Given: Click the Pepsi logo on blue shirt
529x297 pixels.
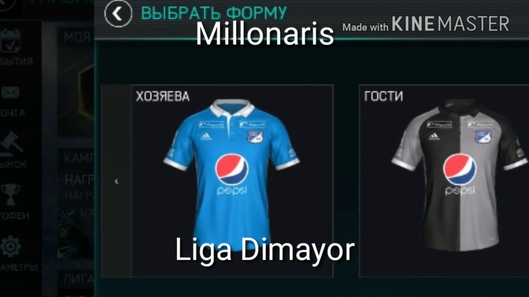Looking at the screenshot, I should pyautogui.click(x=232, y=174).
